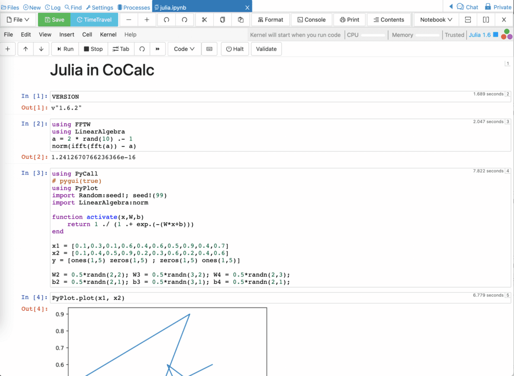Image resolution: width=514 pixels, height=376 pixels.
Task: Move cell up with the up arrow
Action: (26, 49)
